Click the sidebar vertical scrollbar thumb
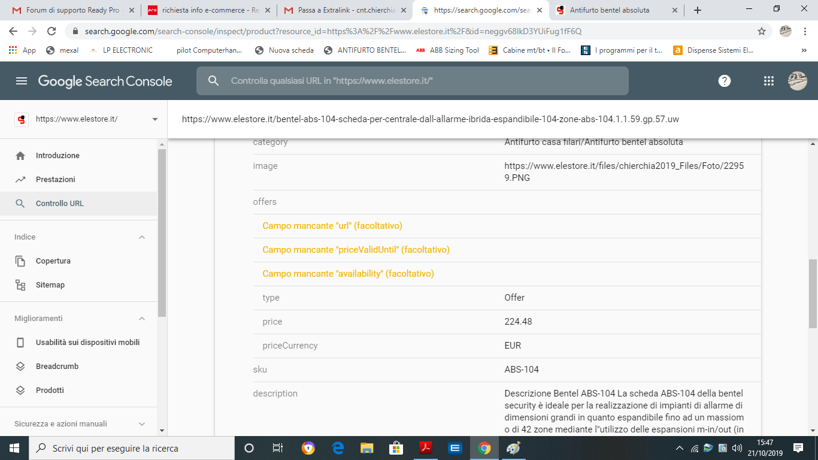Screen dimensions: 818x460 tap(162, 232)
